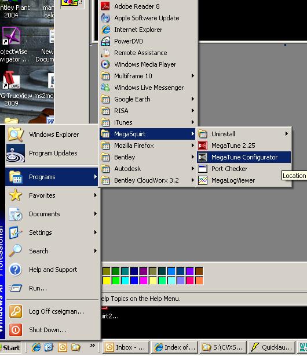The image size is (307, 356).
Task: Launch Port Checker
Action: 244,169
